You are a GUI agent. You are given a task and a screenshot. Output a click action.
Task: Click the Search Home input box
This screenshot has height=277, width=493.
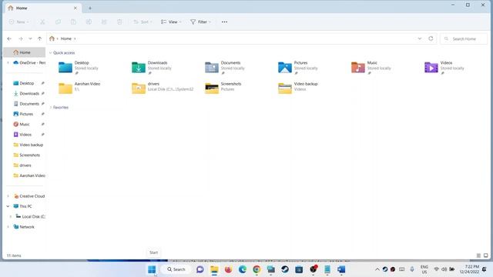point(464,38)
